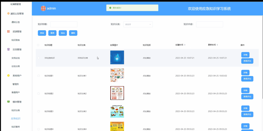Play video link in XX应急知识 row
The image size is (263, 131).
(147, 58)
